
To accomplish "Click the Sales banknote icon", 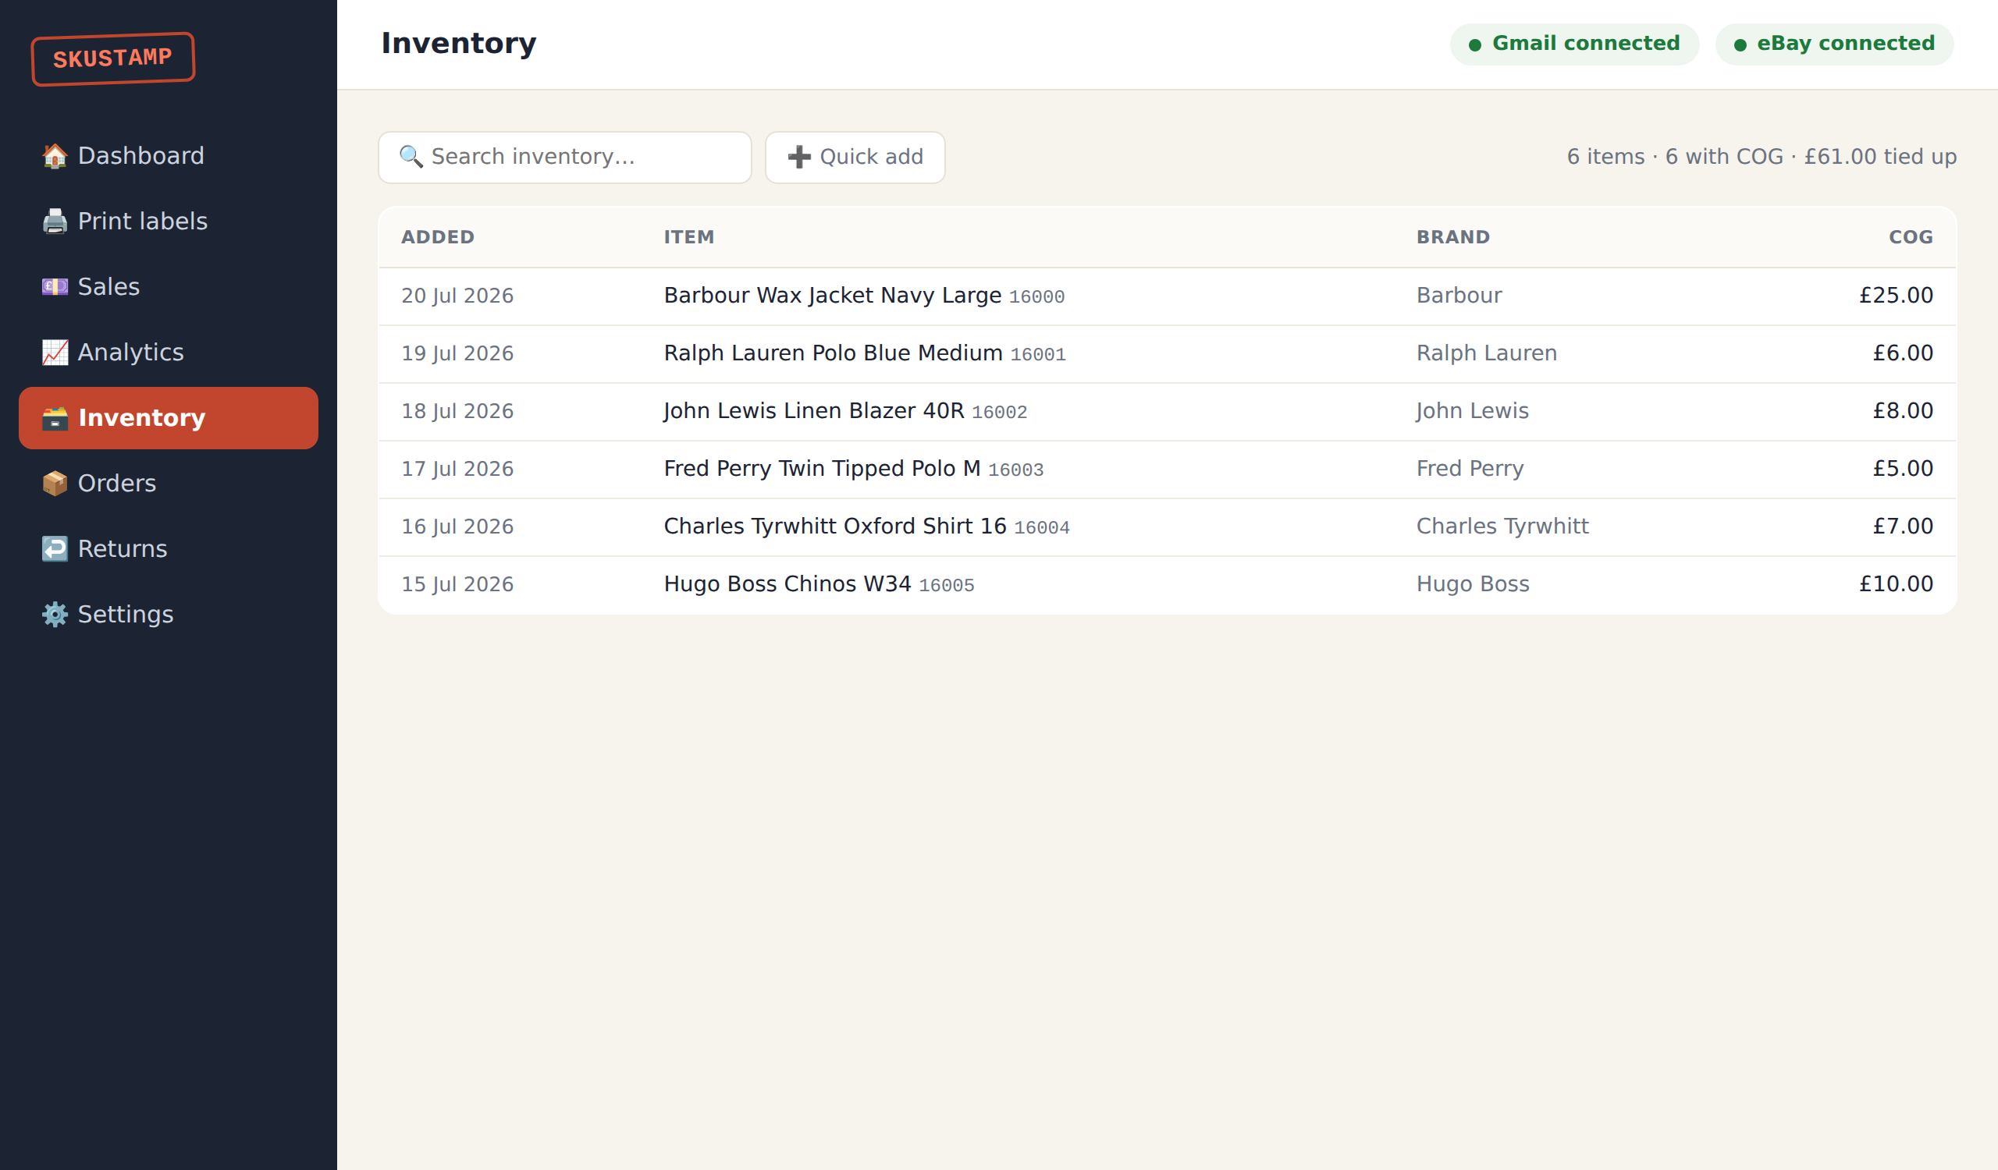I will click(55, 287).
